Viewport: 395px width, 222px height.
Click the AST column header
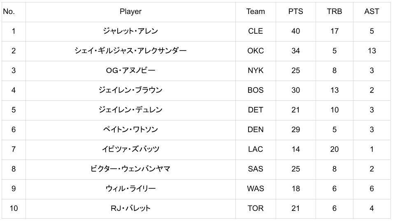pyautogui.click(x=372, y=12)
